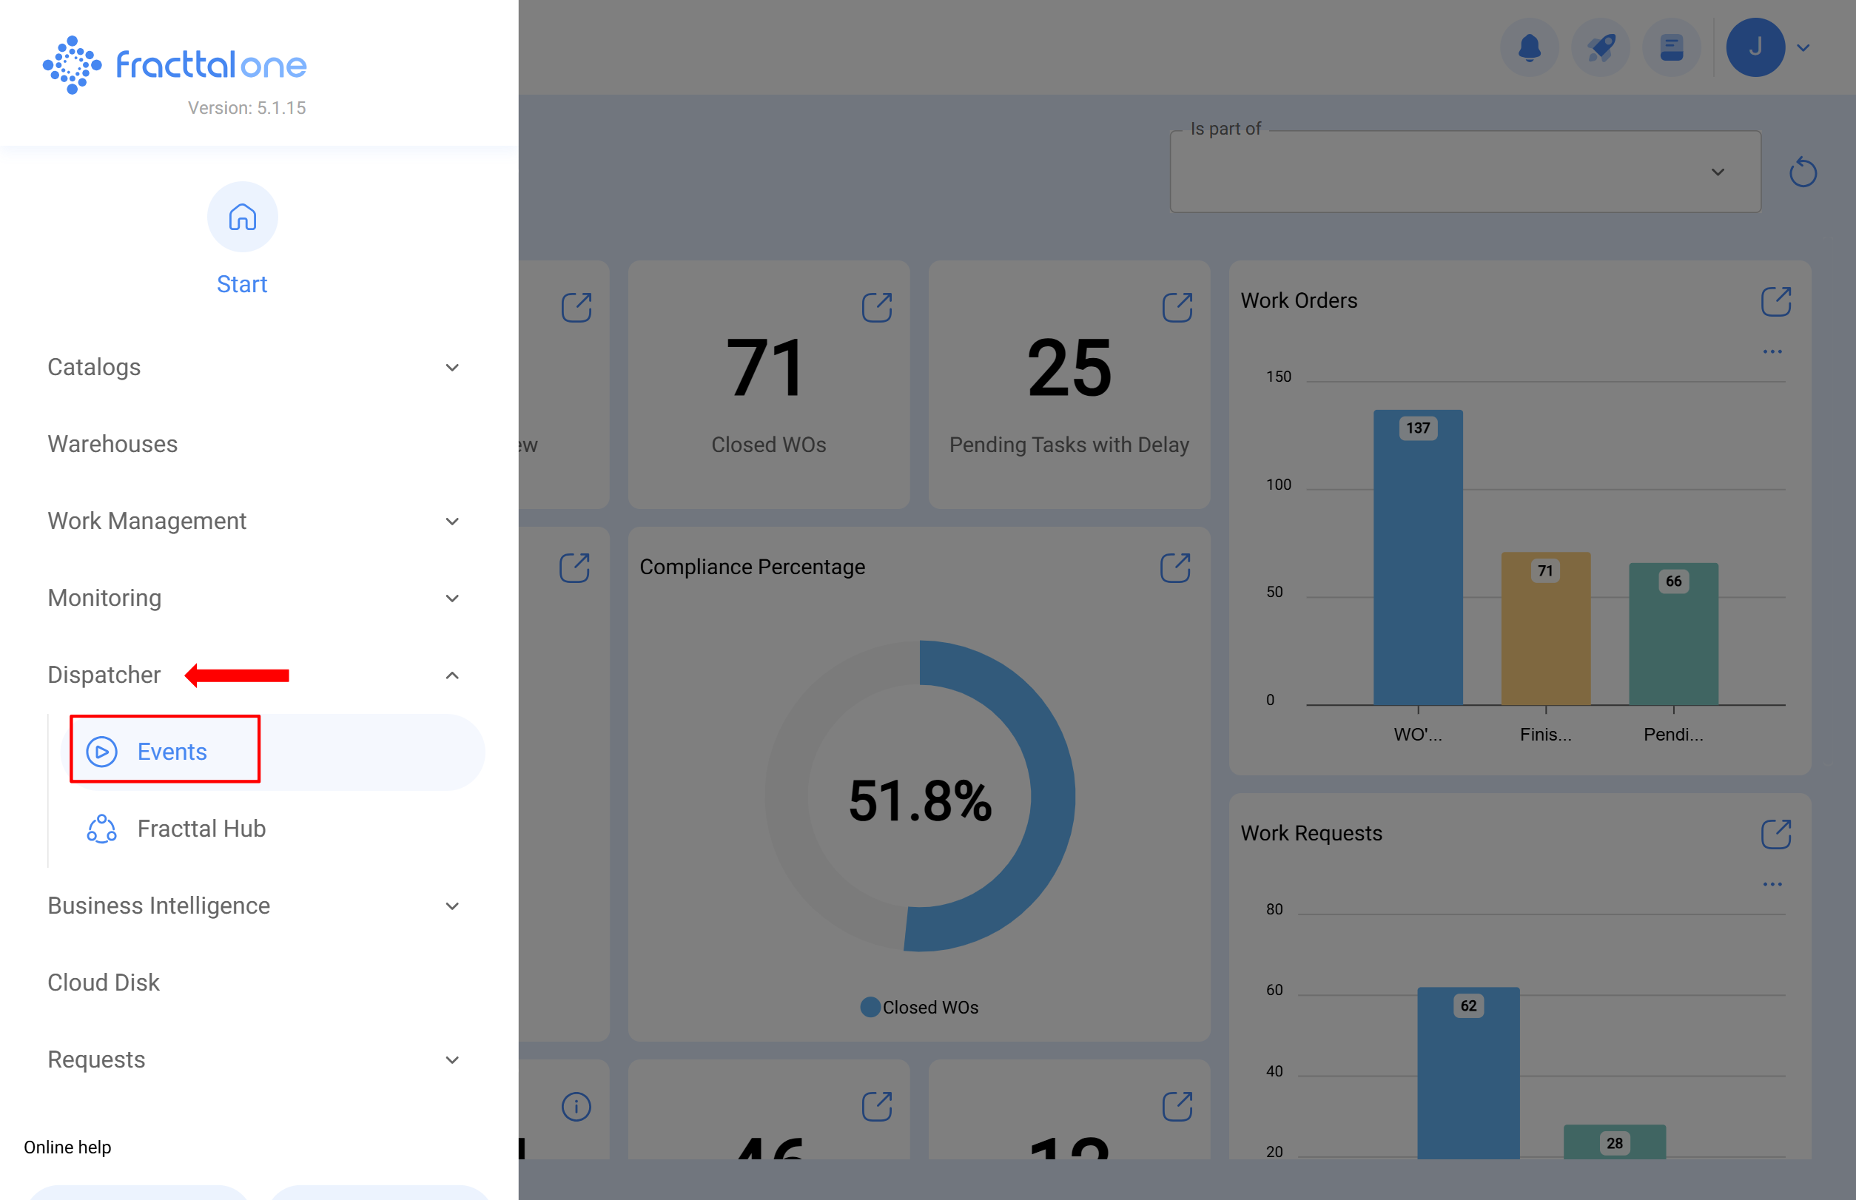The width and height of the screenshot is (1856, 1200).
Task: Click the Online help link
Action: coord(67,1146)
